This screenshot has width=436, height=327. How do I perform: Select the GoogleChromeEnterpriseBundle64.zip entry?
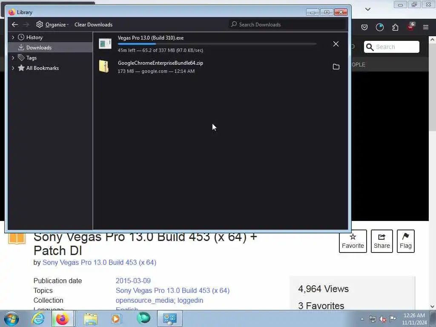click(220, 67)
